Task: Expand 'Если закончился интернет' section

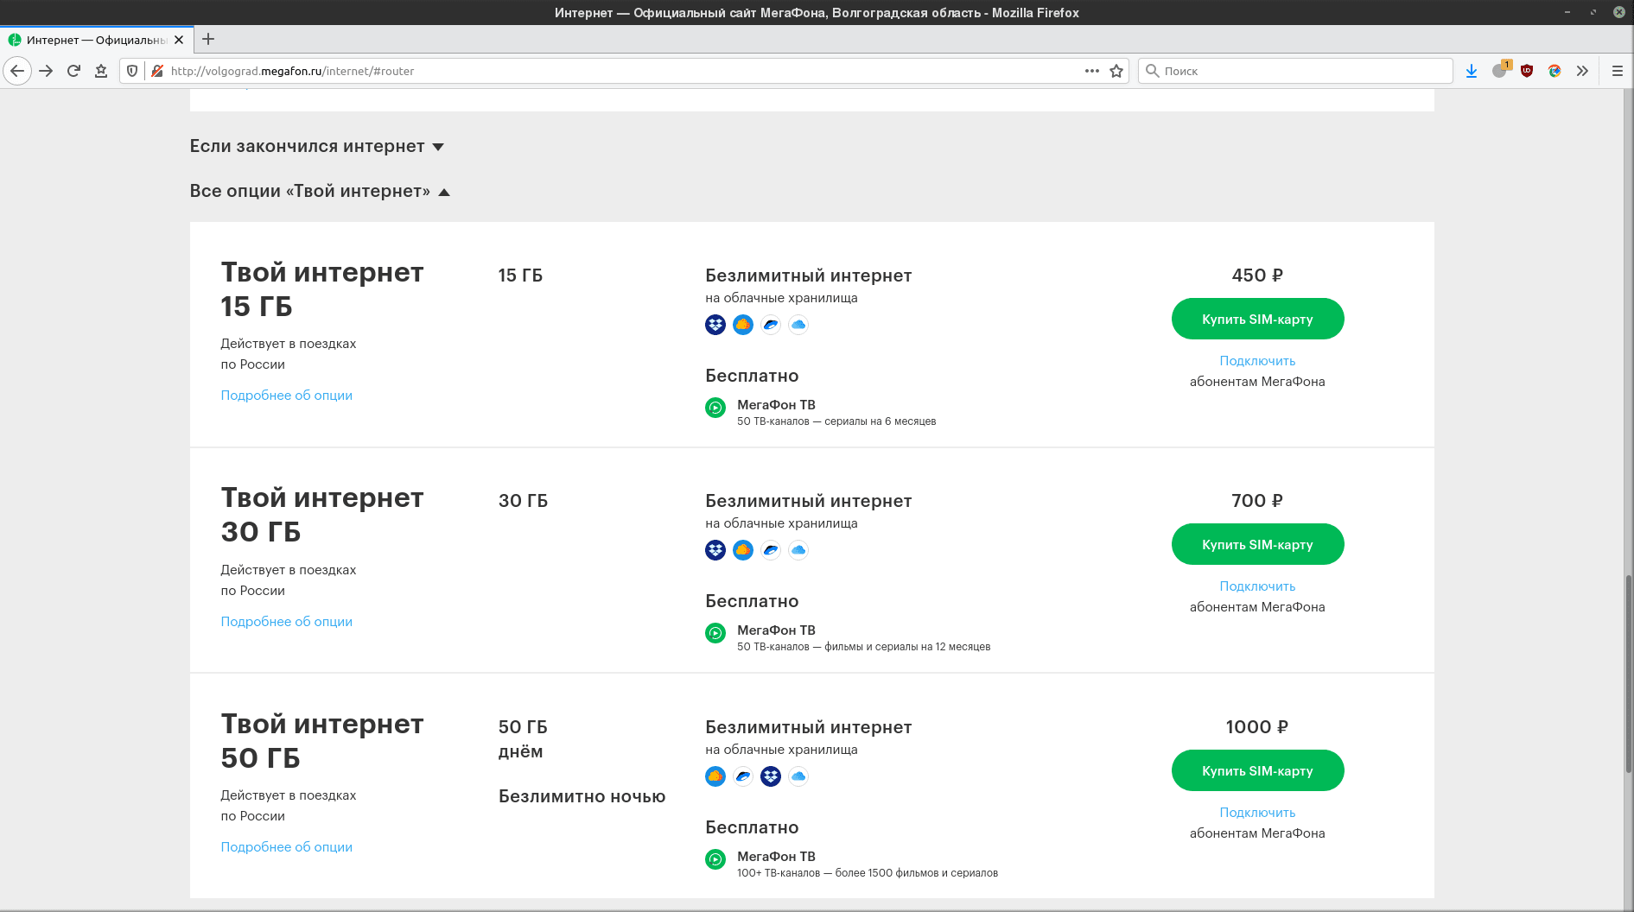Action: click(x=316, y=147)
